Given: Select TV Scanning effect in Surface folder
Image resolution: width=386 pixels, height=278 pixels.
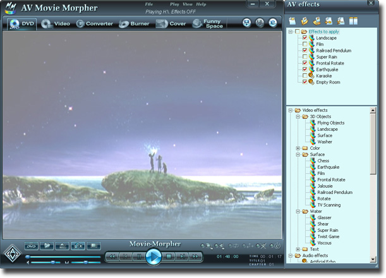Looking at the screenshot, I should pyautogui.click(x=329, y=205).
